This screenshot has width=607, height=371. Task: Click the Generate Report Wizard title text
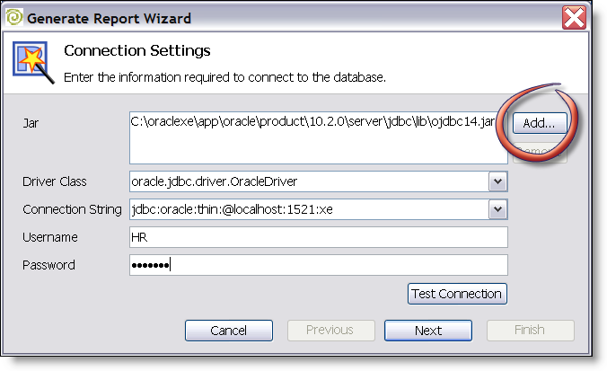110,19
